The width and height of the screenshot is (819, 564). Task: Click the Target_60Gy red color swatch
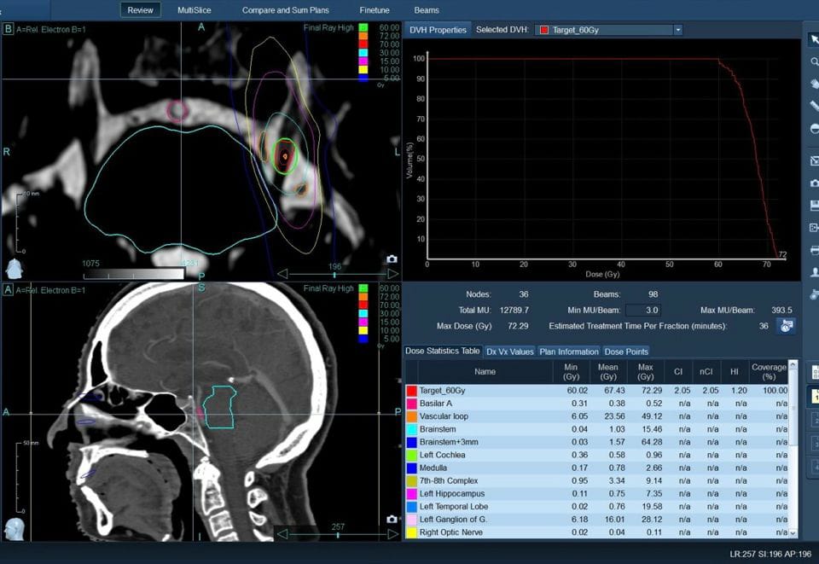coord(411,390)
